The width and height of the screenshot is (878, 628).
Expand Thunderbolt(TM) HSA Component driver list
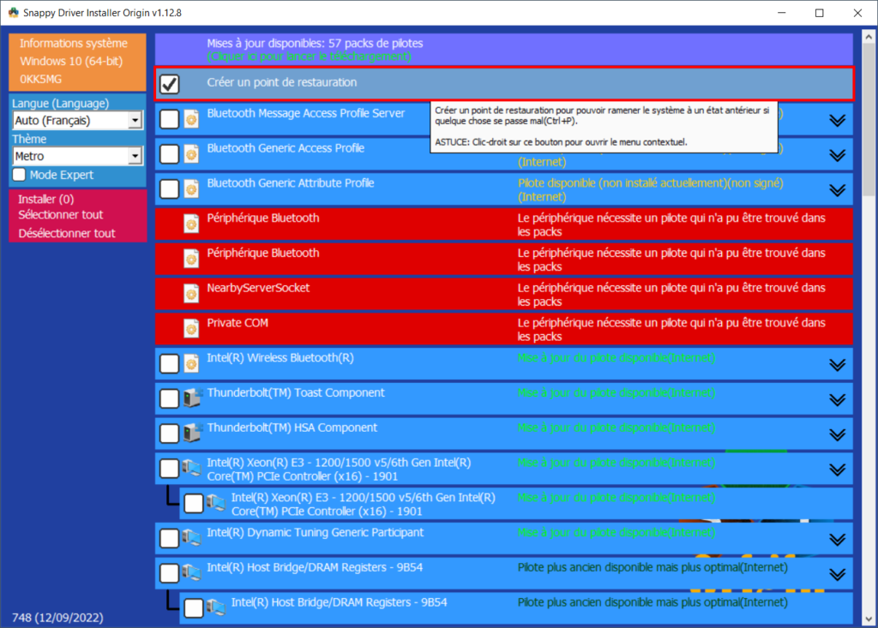coord(837,435)
